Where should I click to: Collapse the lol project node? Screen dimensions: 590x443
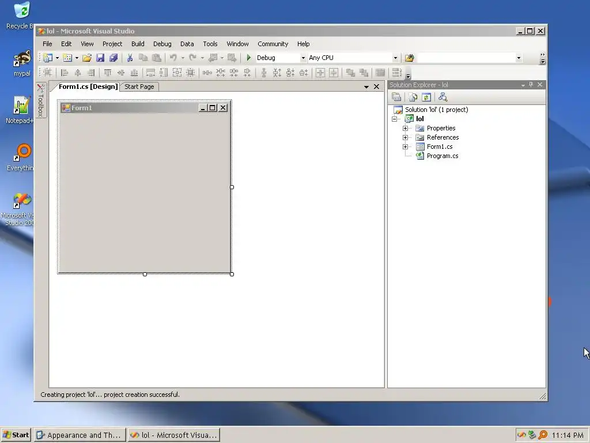tap(394, 119)
